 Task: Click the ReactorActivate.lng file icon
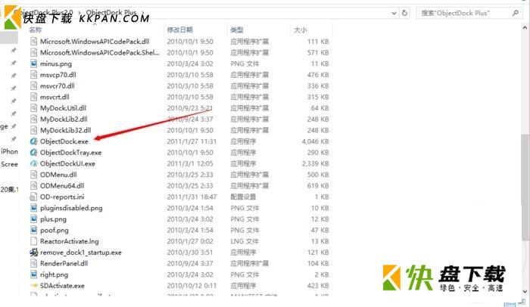point(33,241)
